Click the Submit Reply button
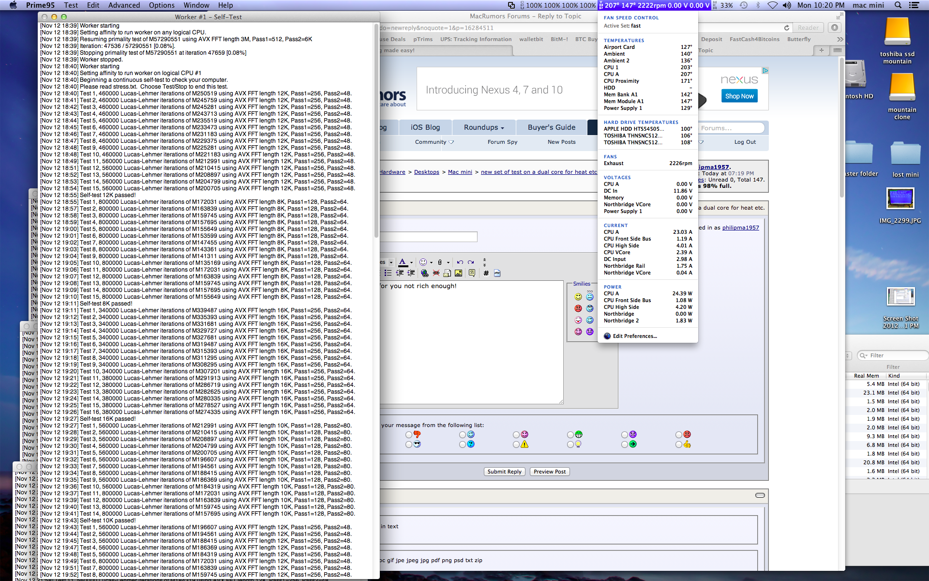The width and height of the screenshot is (929, 581). click(504, 472)
